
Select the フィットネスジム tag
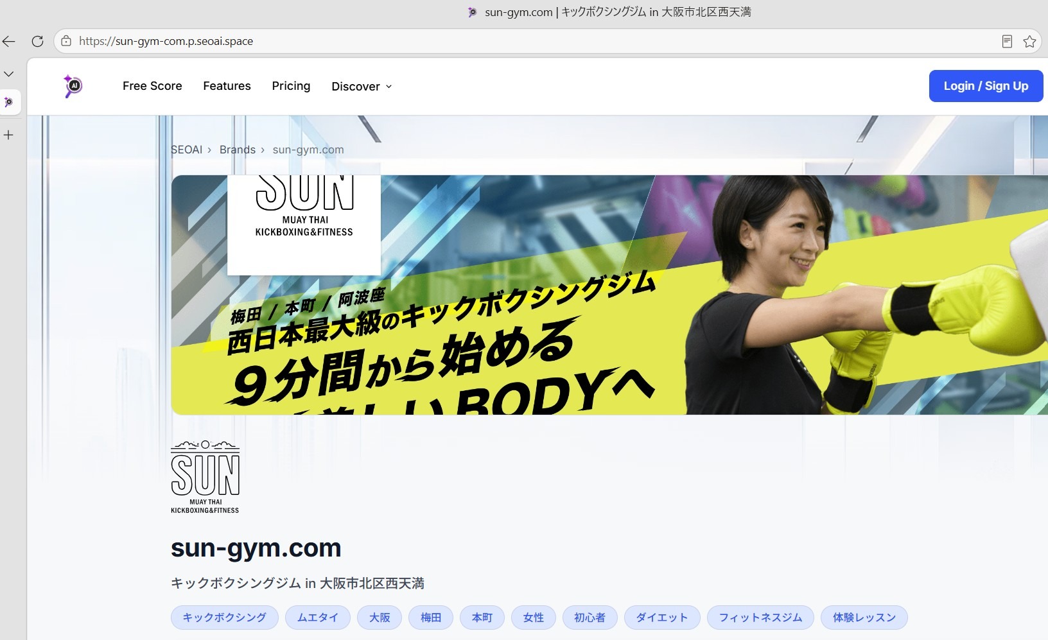point(760,618)
